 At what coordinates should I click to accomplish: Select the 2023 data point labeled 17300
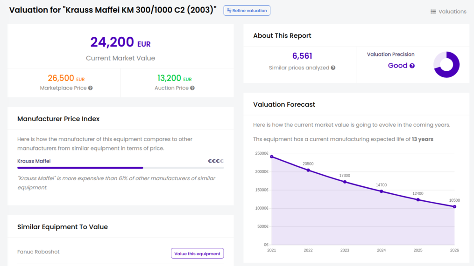[x=345, y=182]
